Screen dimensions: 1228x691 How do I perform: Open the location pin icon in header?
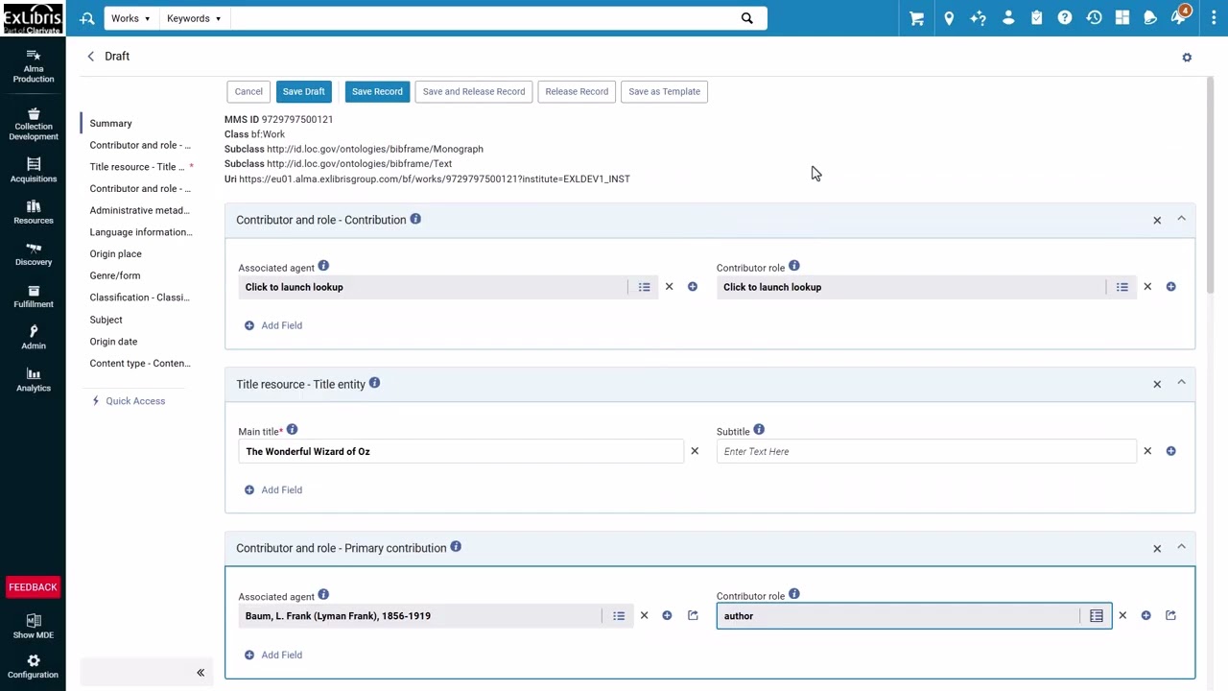coord(949,18)
